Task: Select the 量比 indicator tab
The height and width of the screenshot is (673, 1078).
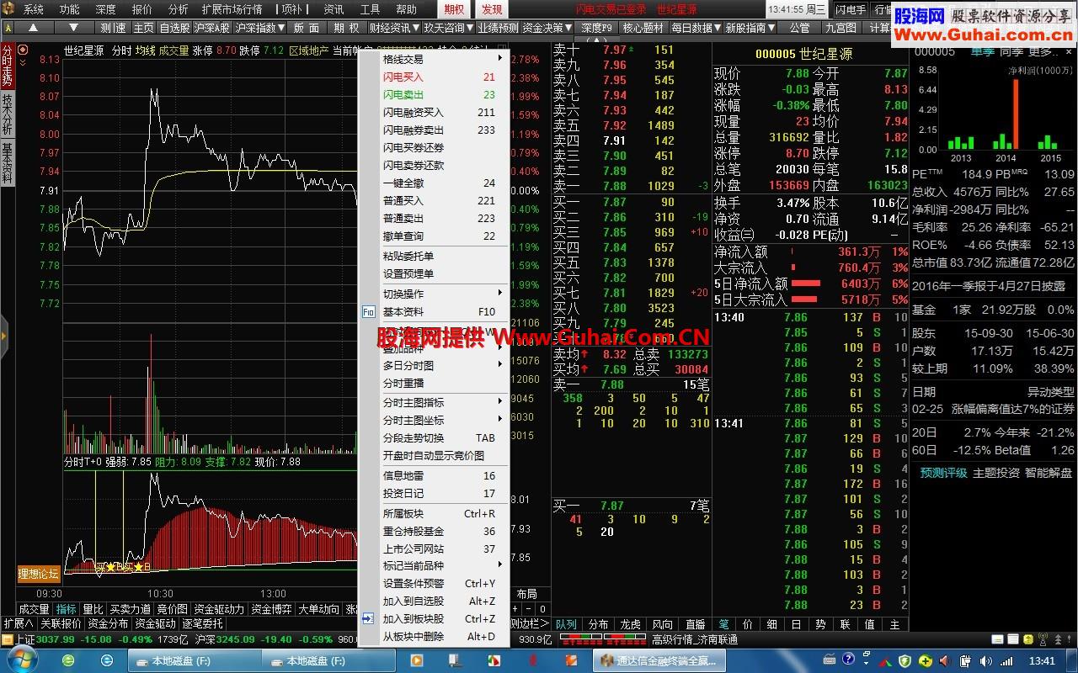Action: point(93,609)
